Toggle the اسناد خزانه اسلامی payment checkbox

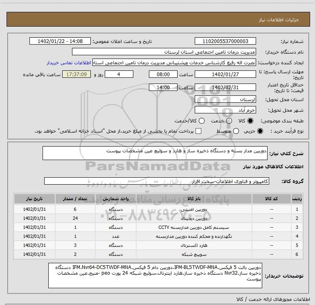198,131
